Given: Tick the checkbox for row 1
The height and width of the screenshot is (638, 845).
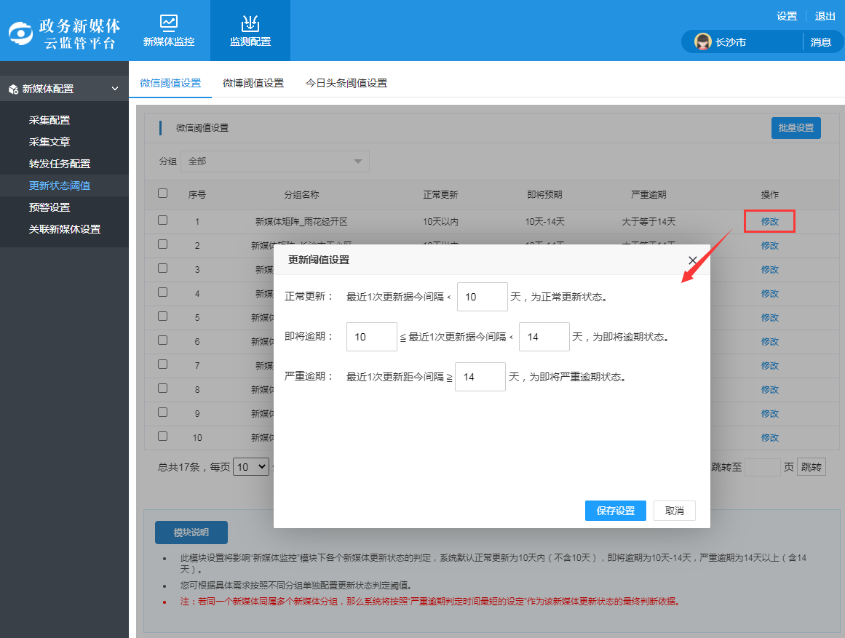Looking at the screenshot, I should pyautogui.click(x=162, y=220).
